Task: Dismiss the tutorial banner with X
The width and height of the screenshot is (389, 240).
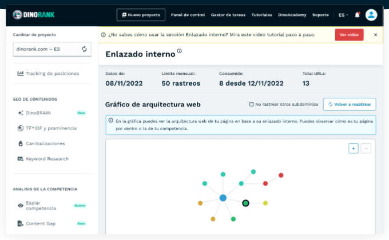Action: coord(375,35)
